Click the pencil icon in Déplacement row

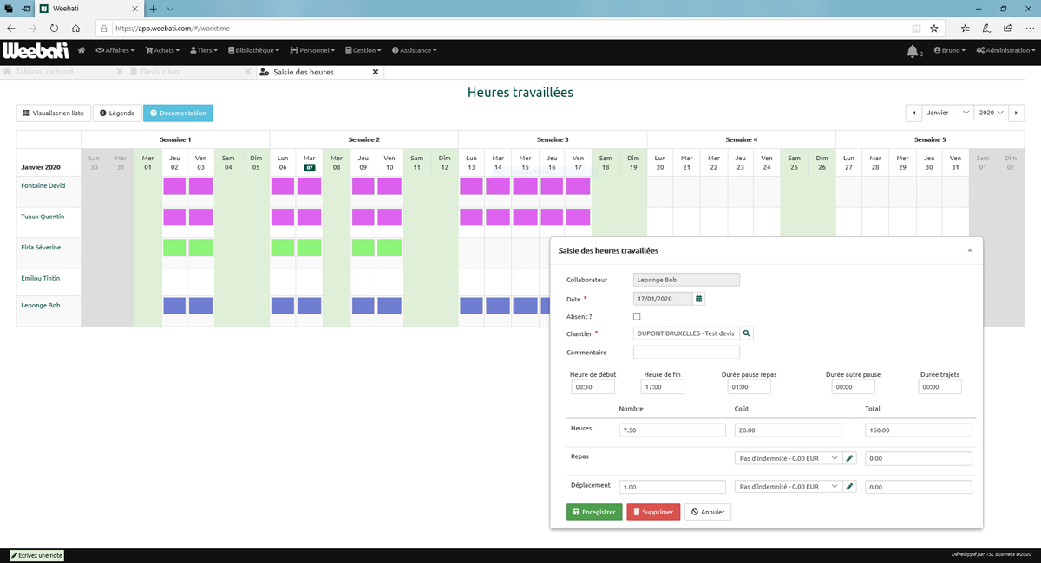(x=850, y=487)
